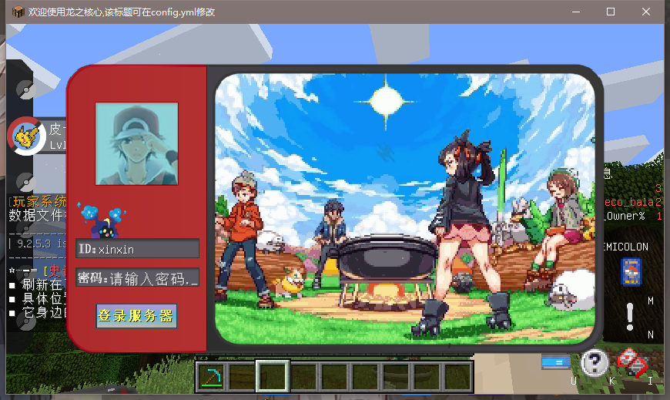
Task: Minimize the game window
Action: coord(576,12)
